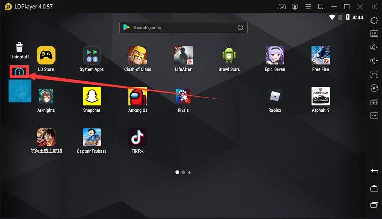The height and width of the screenshot is (219, 382).
Task: Open the LD Store app
Action: (46, 55)
